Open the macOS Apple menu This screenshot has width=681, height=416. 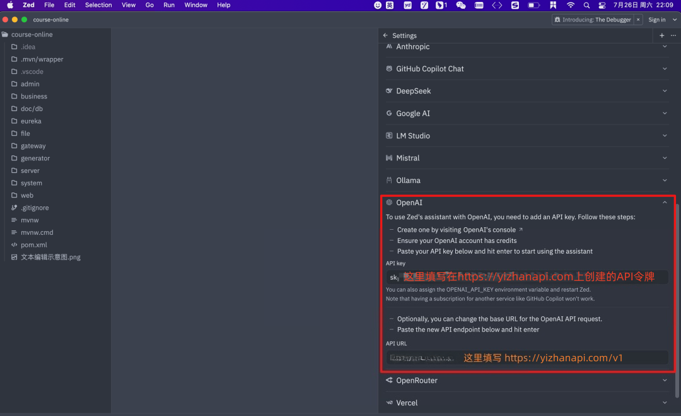point(10,5)
